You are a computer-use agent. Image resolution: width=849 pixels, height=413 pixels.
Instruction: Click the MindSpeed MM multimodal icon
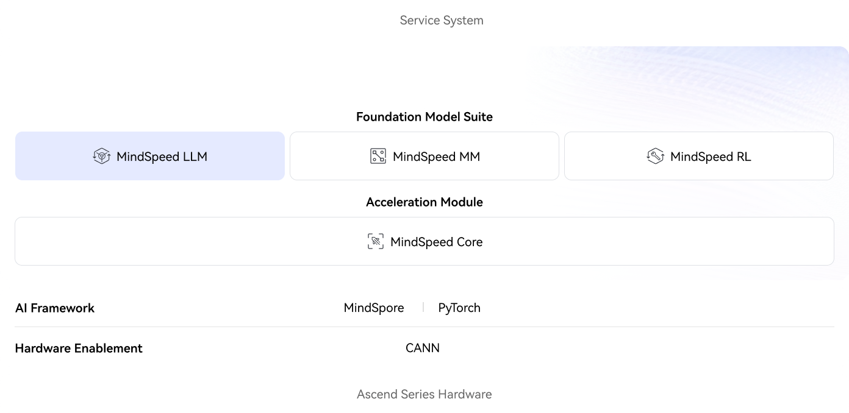(x=378, y=157)
